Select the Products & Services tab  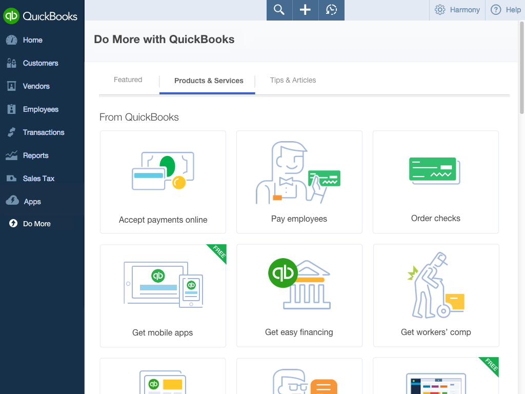(209, 81)
